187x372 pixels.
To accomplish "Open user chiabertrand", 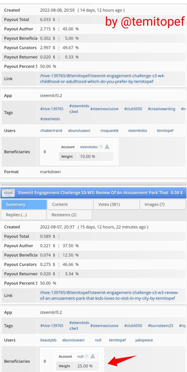I will [x=51, y=131].
